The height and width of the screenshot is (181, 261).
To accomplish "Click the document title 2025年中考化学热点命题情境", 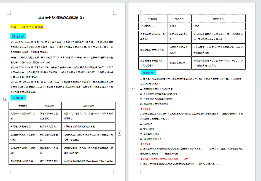I will 61,18.
